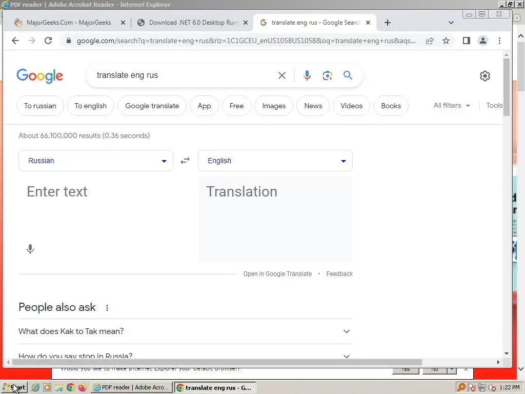Open Google quick settings gear
The width and height of the screenshot is (525, 394).
[x=485, y=76]
